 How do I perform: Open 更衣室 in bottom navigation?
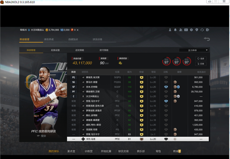71,151
